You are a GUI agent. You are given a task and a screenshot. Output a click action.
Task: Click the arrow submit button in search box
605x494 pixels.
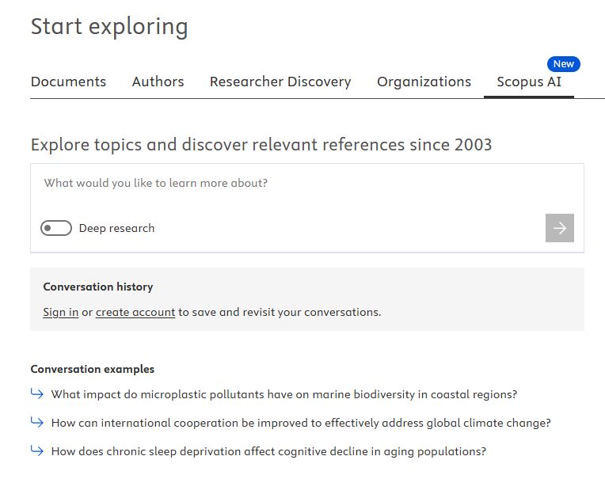(x=560, y=228)
